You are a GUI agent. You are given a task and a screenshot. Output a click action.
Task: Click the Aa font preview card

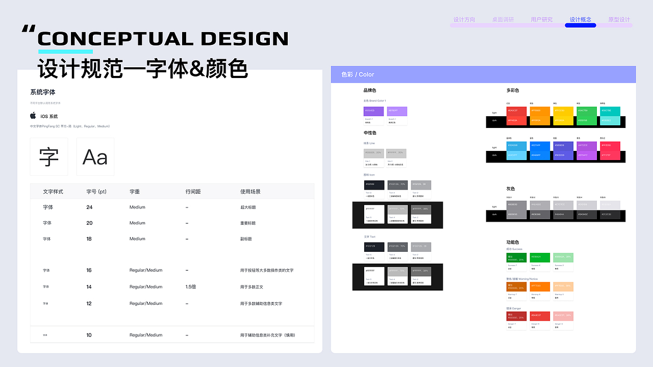(95, 156)
